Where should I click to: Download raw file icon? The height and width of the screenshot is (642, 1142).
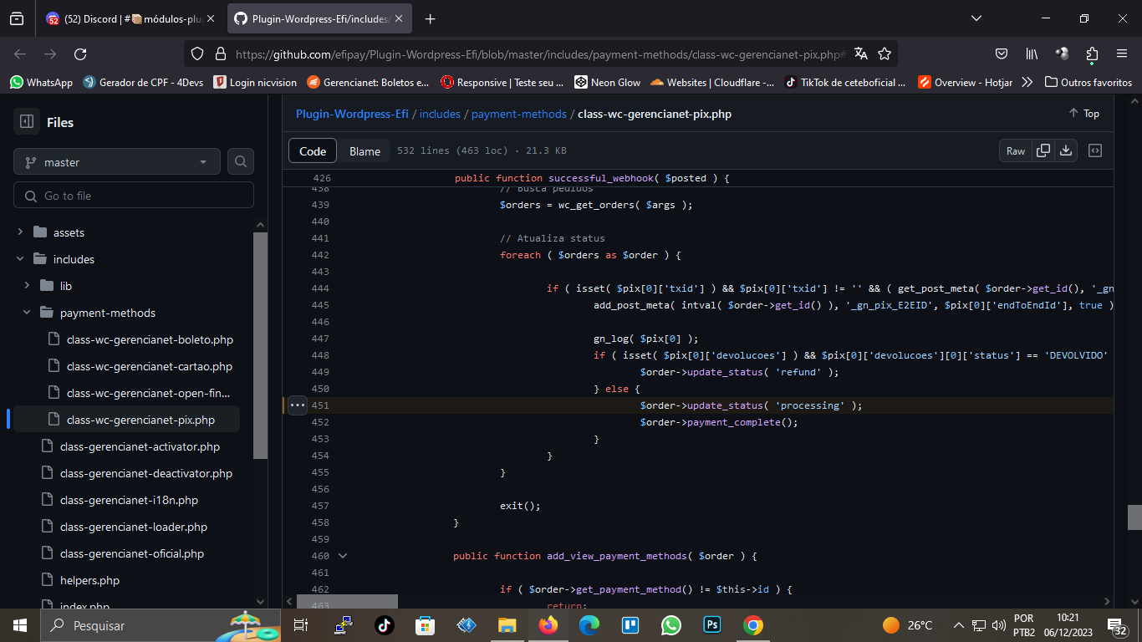[x=1066, y=151]
